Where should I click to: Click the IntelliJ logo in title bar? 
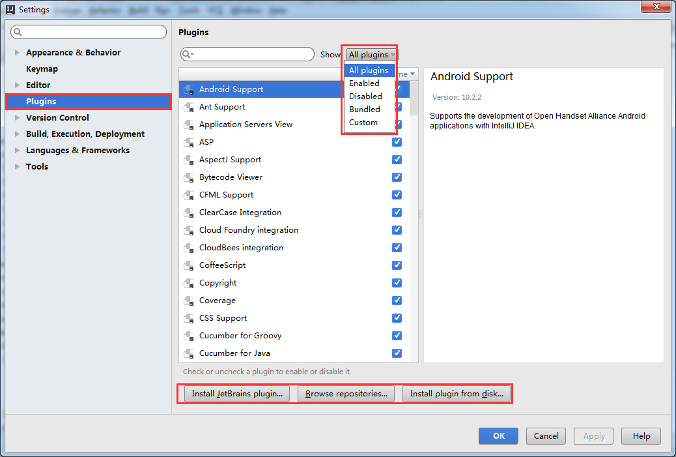coord(10,10)
